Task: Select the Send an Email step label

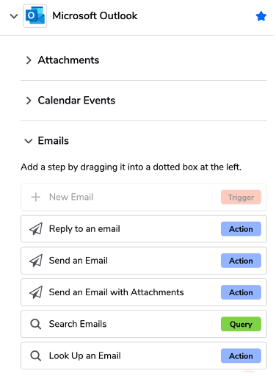Action: tap(79, 261)
